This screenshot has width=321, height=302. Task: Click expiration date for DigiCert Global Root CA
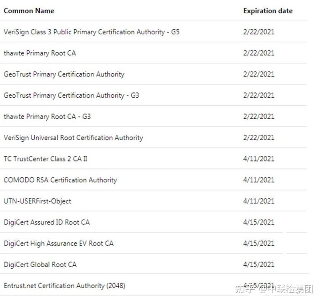click(258, 264)
